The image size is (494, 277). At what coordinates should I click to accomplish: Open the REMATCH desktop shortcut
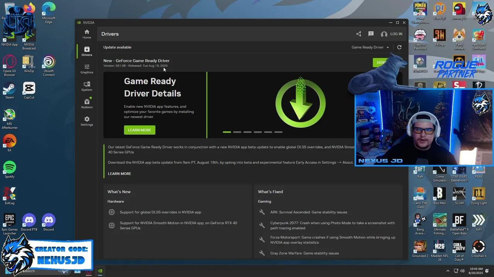(420, 64)
